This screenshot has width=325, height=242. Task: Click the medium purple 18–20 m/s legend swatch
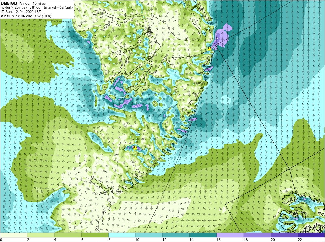coord(257,235)
